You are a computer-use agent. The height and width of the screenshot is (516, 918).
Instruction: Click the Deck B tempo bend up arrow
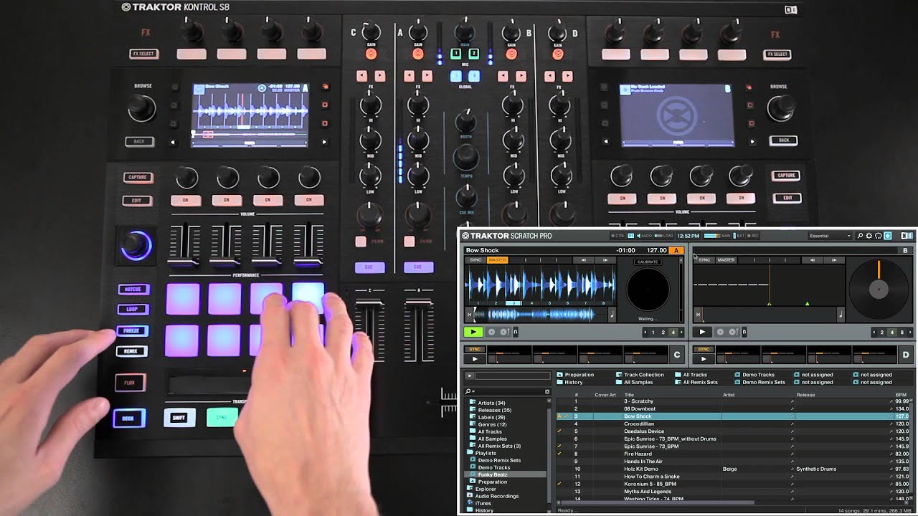point(834,260)
